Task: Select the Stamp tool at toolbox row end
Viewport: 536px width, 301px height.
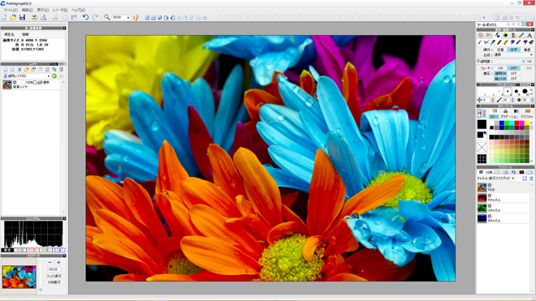Action: click(x=531, y=42)
